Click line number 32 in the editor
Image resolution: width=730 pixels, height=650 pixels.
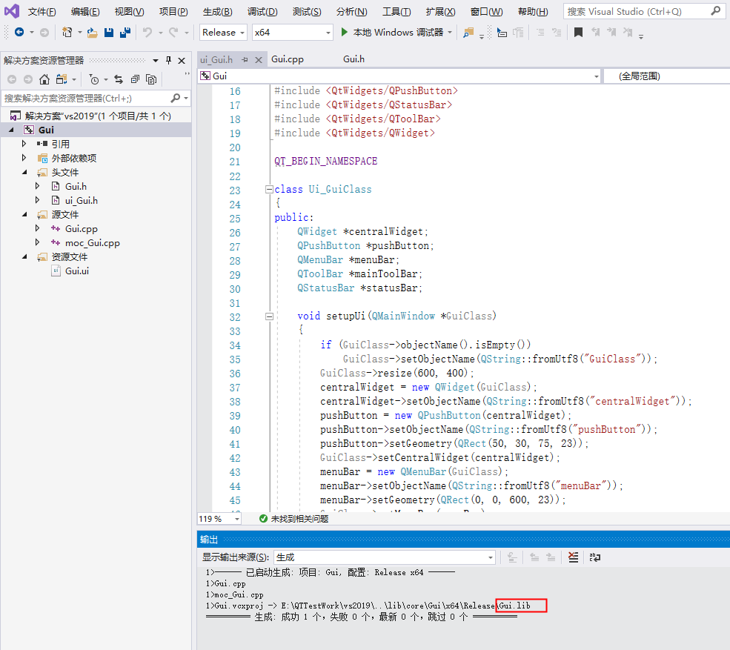(235, 317)
